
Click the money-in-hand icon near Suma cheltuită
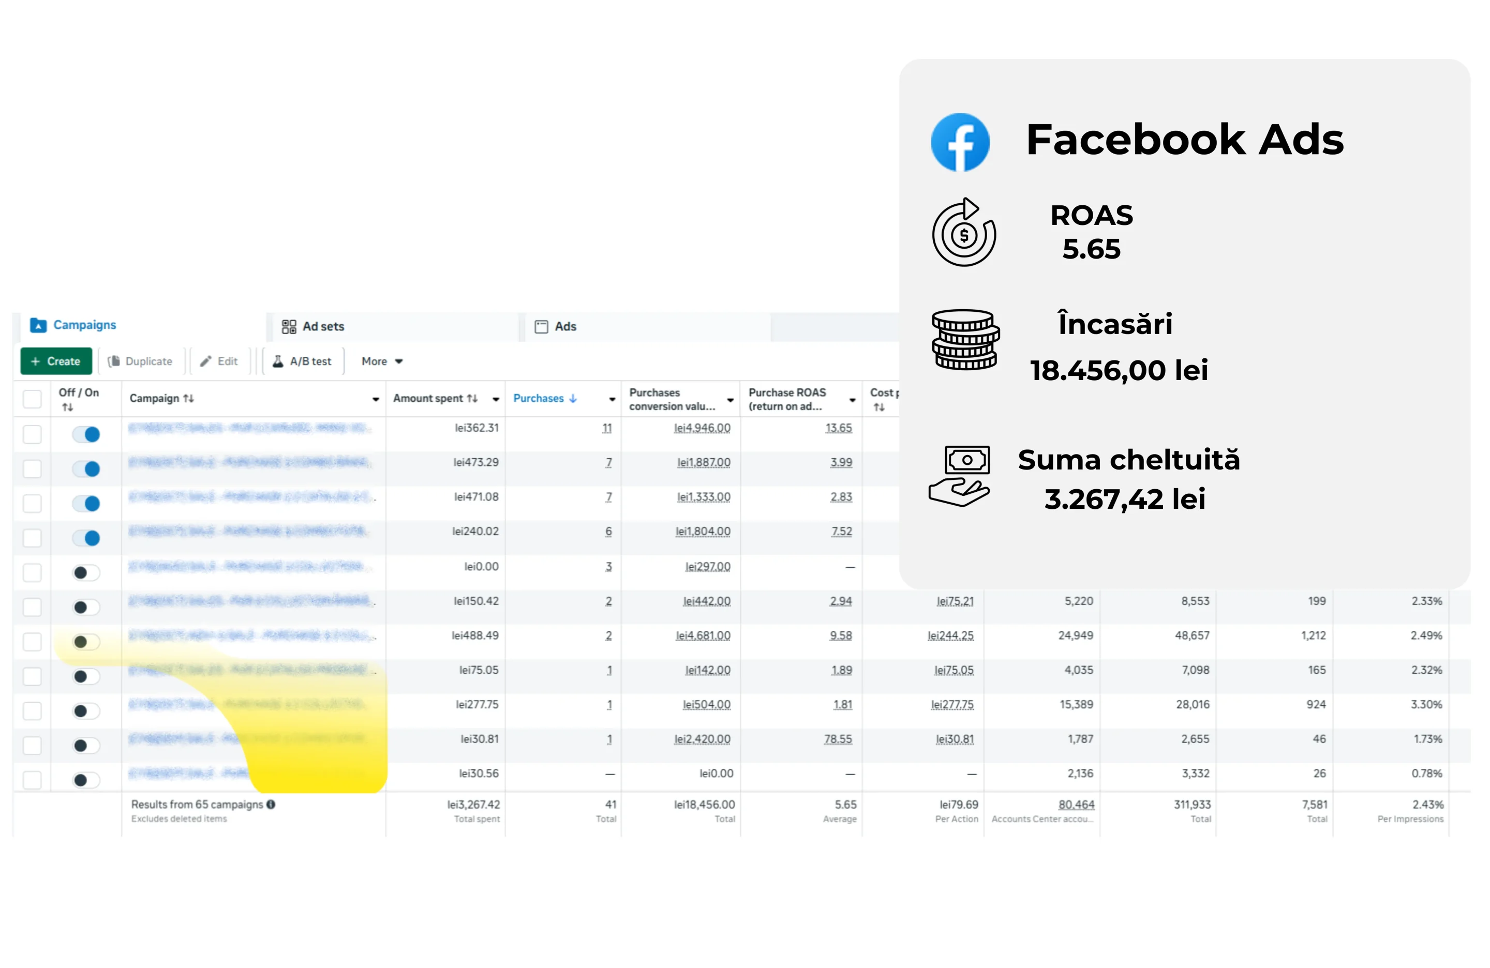960,474
